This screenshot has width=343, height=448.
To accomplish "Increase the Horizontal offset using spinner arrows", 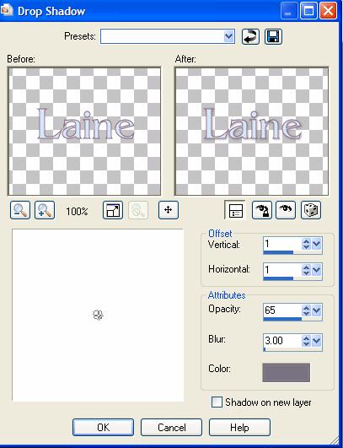I will pos(306,267).
